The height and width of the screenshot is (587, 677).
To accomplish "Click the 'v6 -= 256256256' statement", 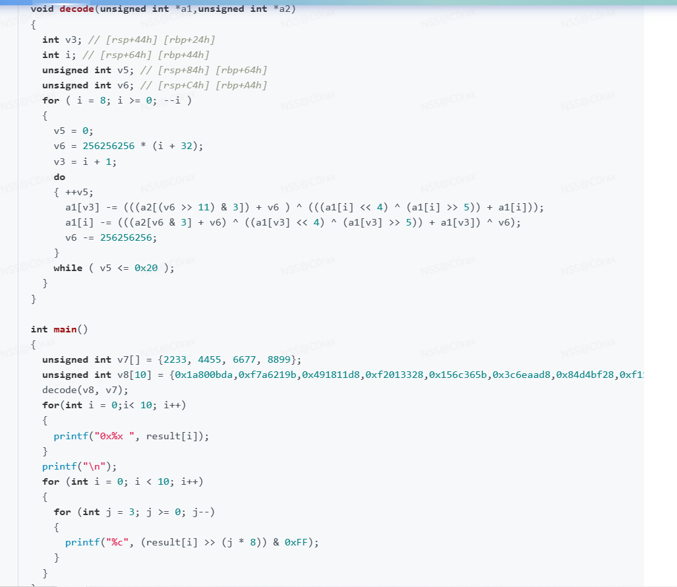I will tap(111, 237).
